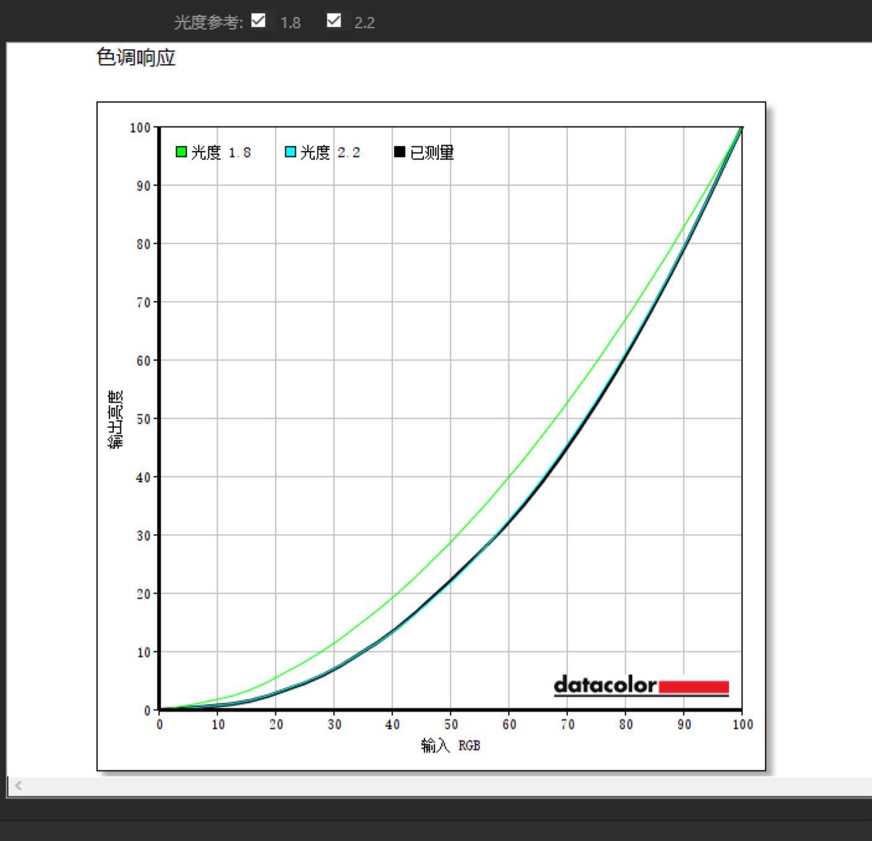Click the 光度参考: label
Screen dimensions: 872x841
click(208, 22)
